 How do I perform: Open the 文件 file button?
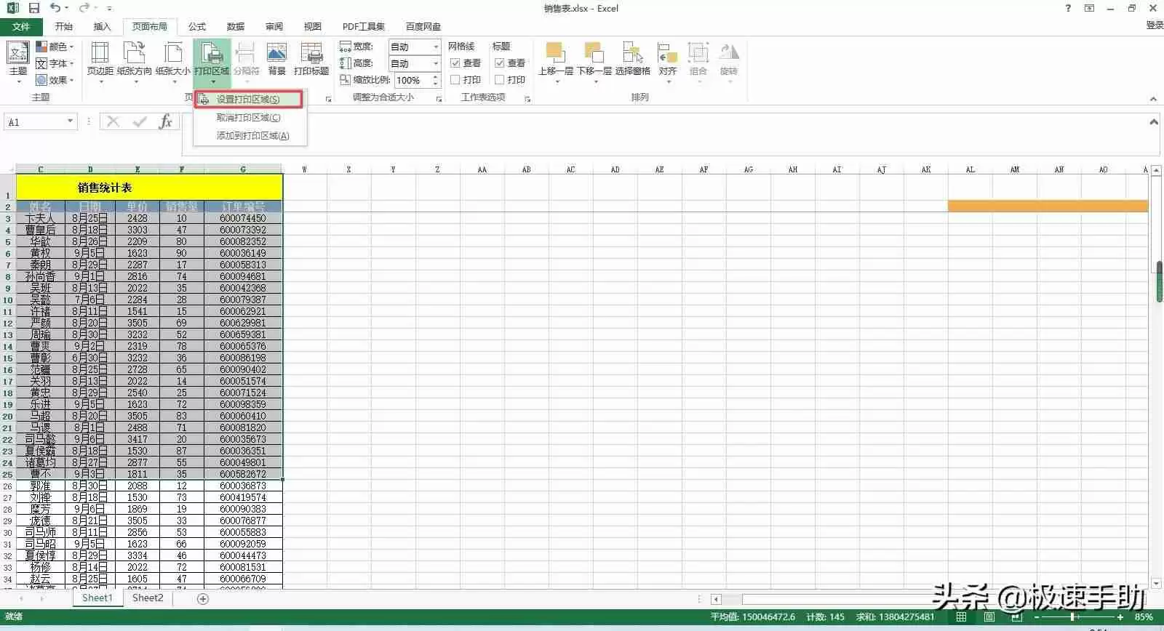(21, 27)
